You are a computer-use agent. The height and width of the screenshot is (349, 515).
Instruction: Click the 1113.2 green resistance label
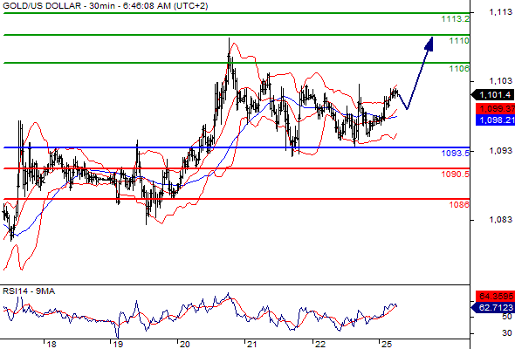coord(456,19)
